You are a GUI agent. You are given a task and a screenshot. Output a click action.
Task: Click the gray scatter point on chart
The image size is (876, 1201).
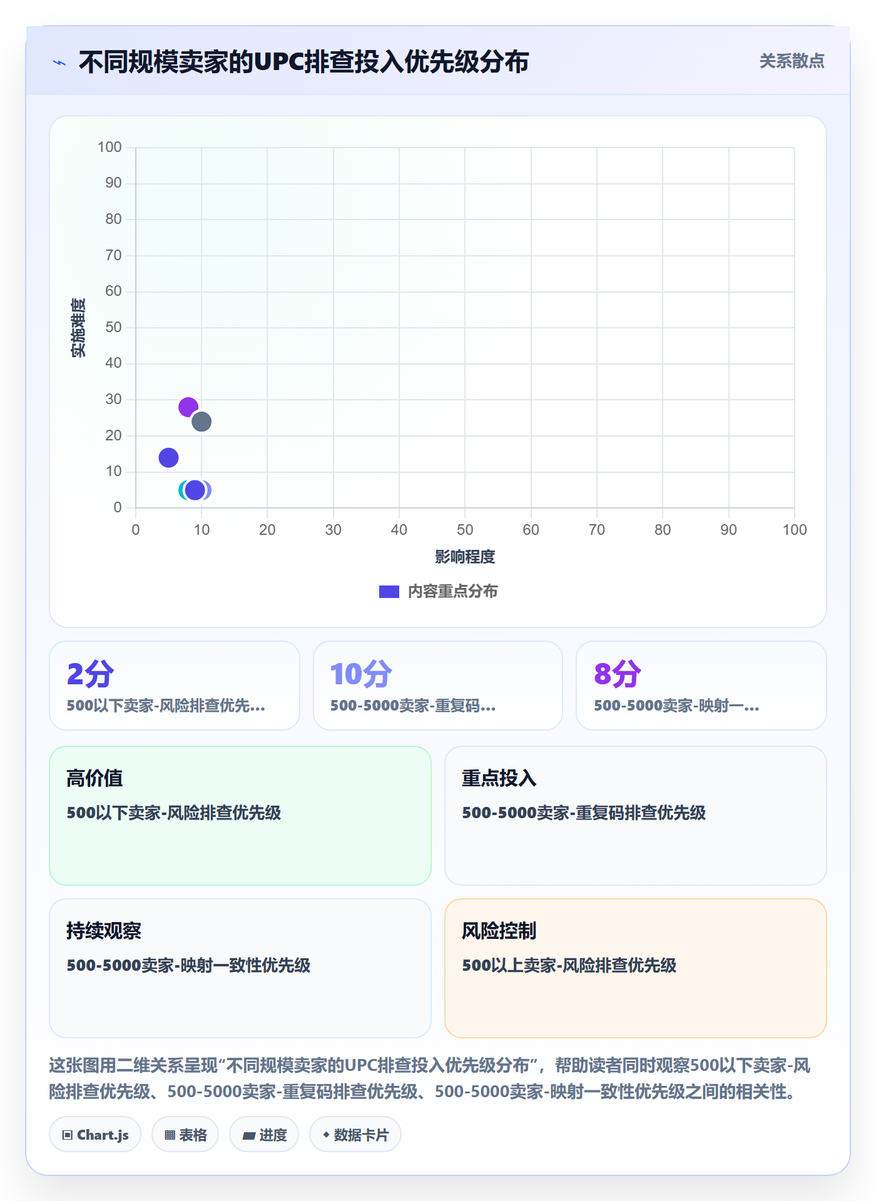coord(201,422)
